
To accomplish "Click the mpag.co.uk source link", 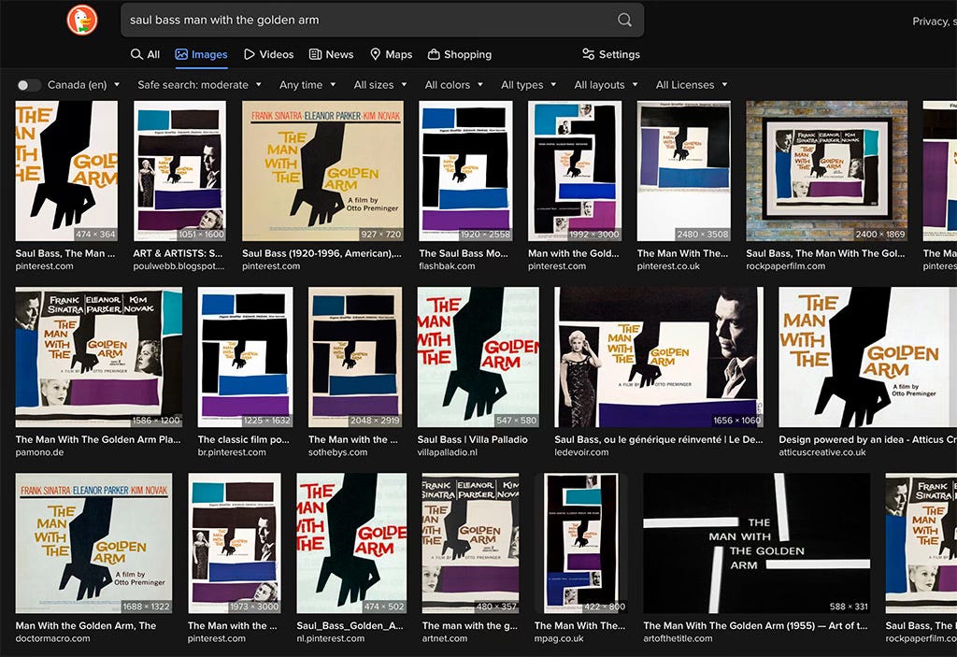I will pos(559,638).
